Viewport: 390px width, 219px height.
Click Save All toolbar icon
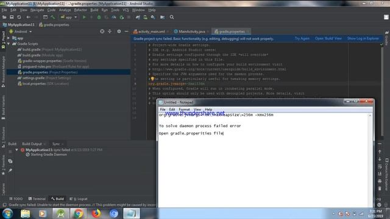pos(12,17)
